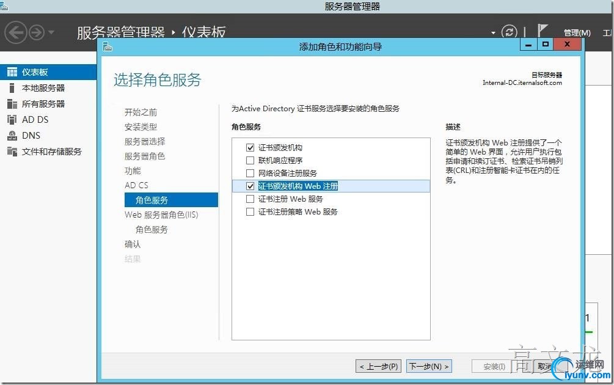Maximize the 添加角色和功能向导 window
The width and height of the screenshot is (614, 385).
[545, 44]
